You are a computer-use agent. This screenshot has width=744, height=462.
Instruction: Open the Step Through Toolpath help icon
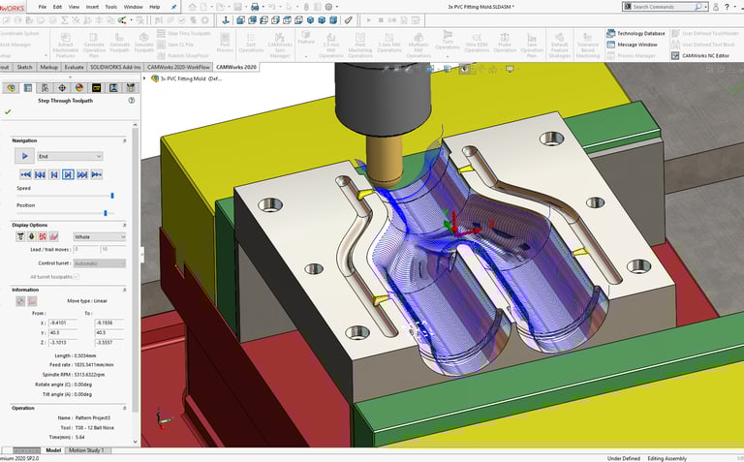point(132,101)
